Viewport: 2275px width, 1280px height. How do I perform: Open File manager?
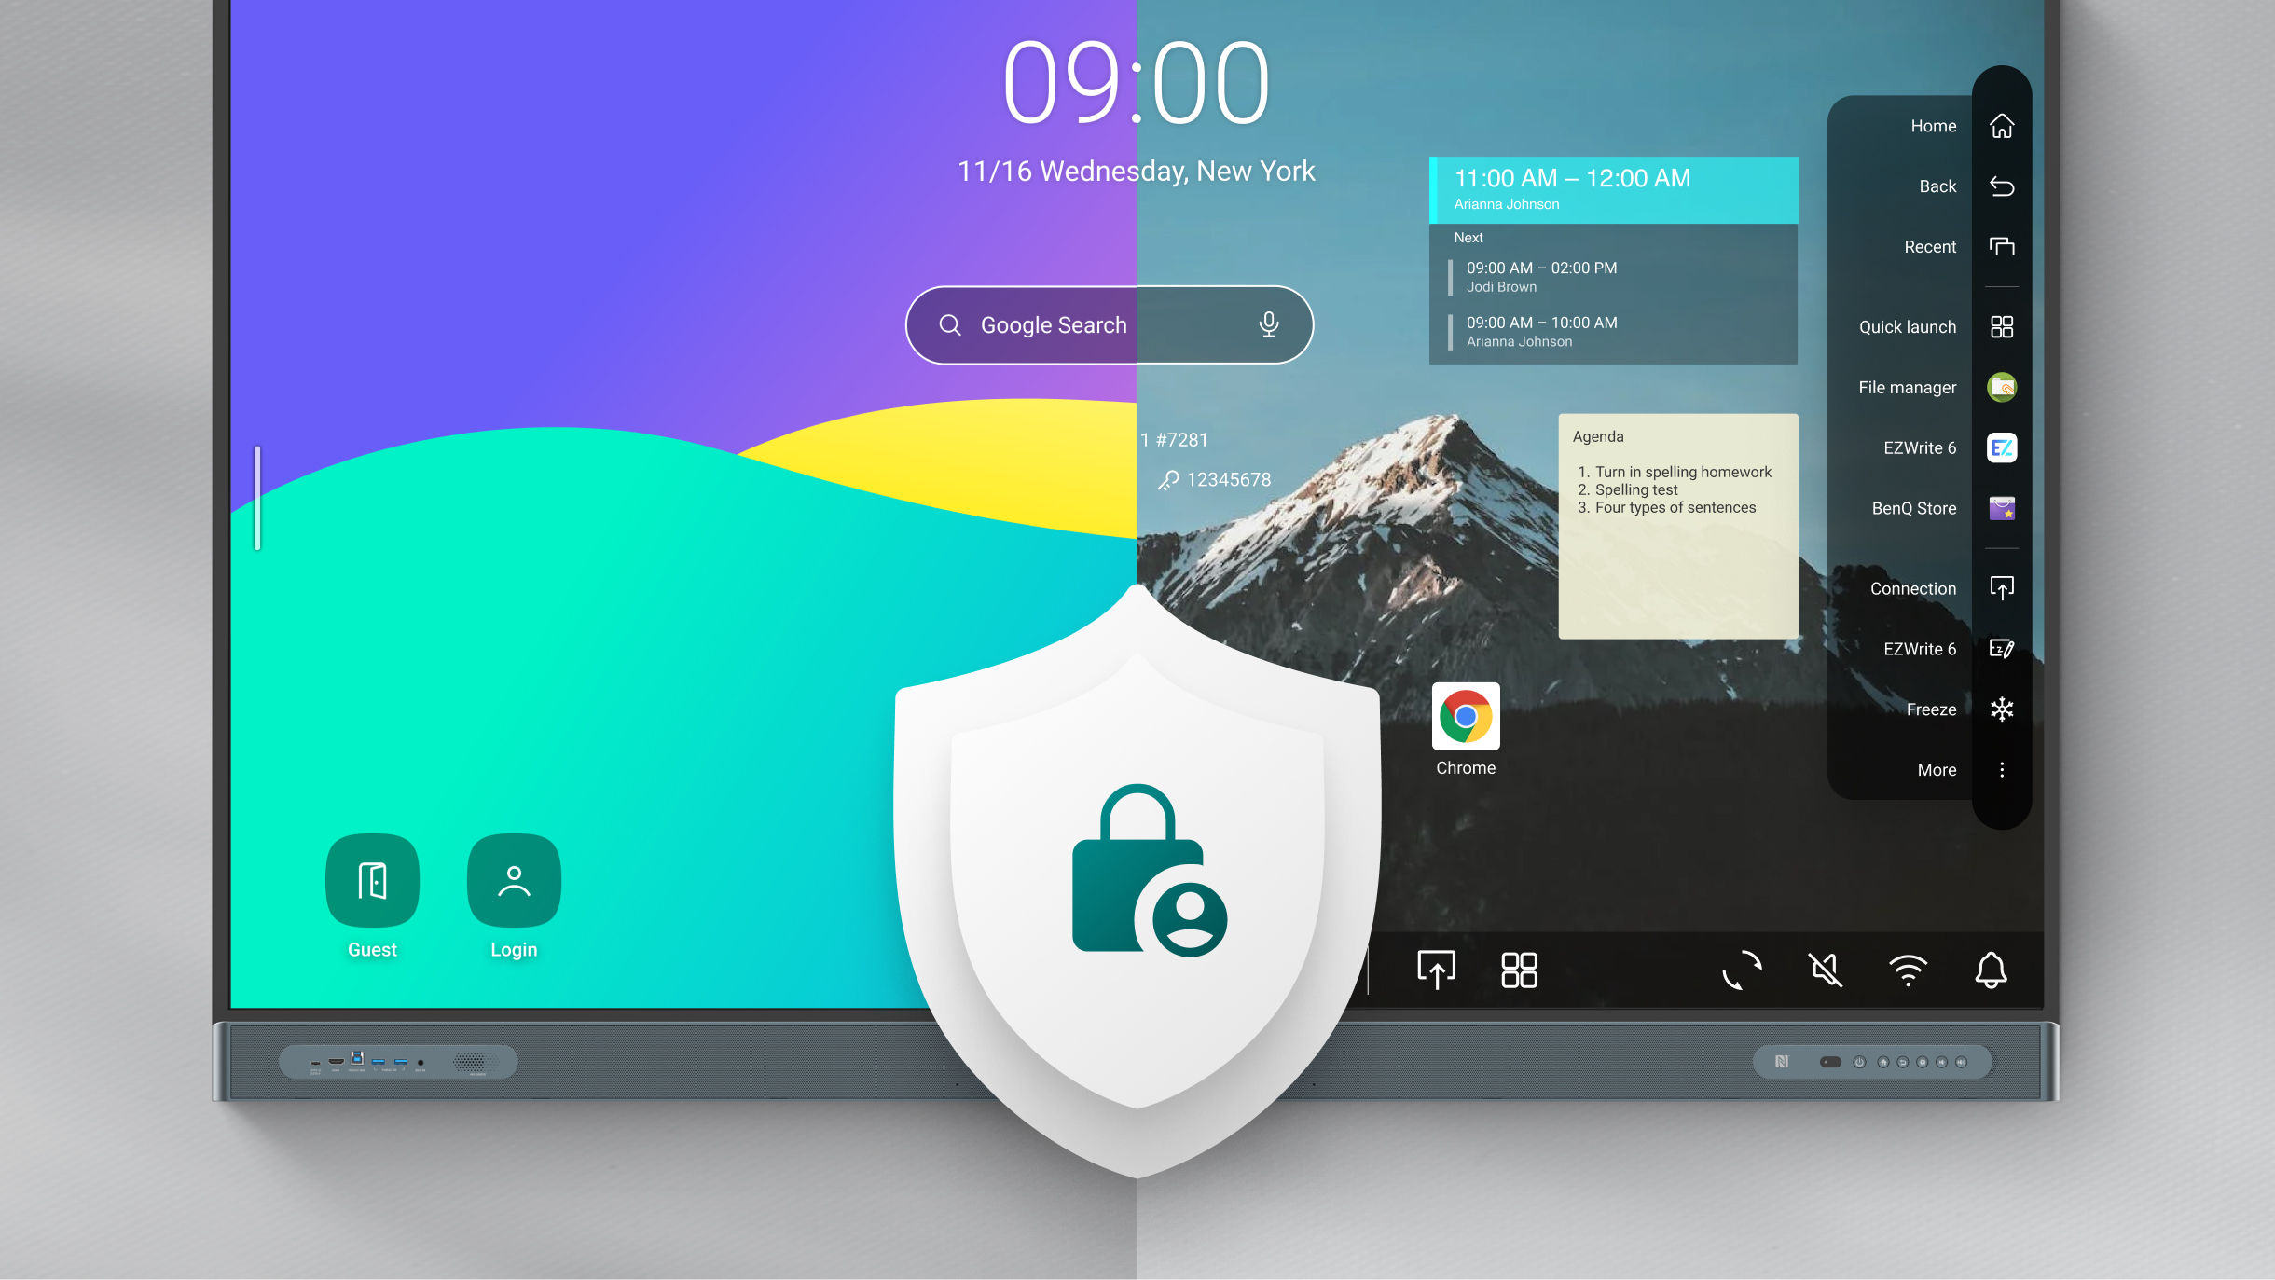coord(2000,386)
